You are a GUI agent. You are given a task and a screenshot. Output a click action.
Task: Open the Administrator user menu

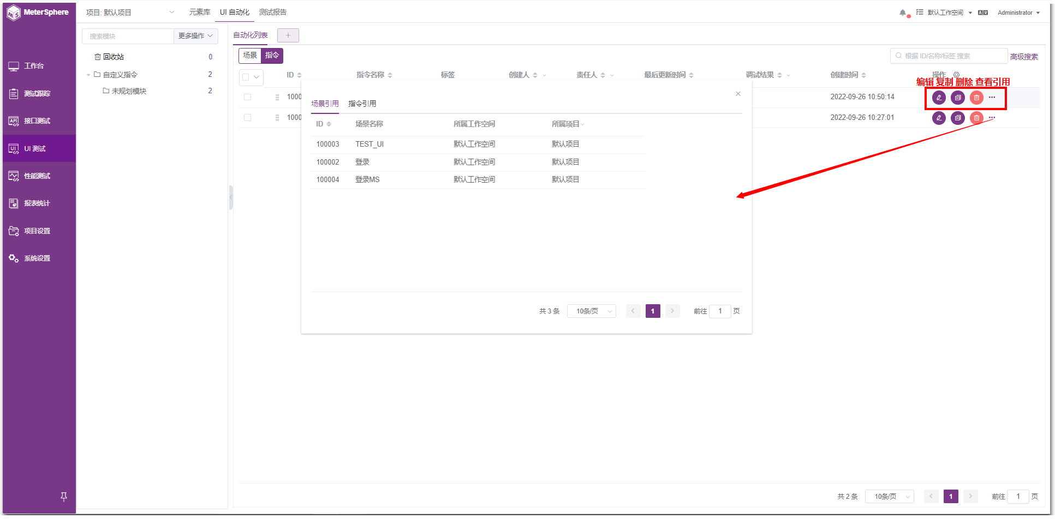point(1018,13)
